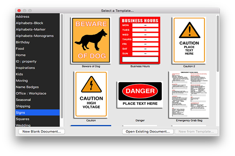Open the Address category
Viewport: 235px width, 156px height.
37,16
